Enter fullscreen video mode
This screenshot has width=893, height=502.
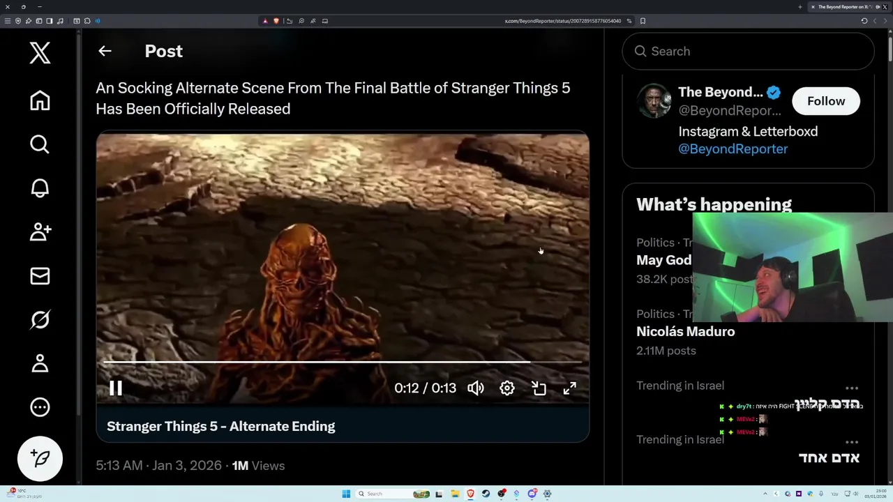tap(570, 388)
